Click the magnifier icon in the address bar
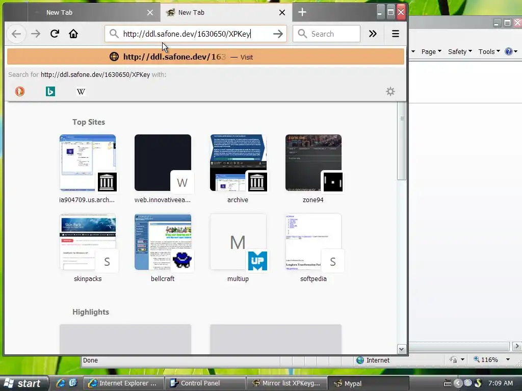This screenshot has width=522, height=391. point(114,34)
